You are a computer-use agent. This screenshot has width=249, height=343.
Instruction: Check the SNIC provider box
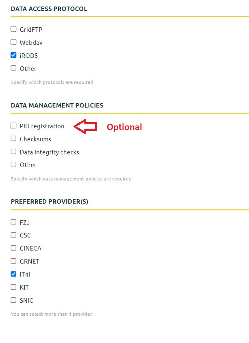click(x=13, y=300)
